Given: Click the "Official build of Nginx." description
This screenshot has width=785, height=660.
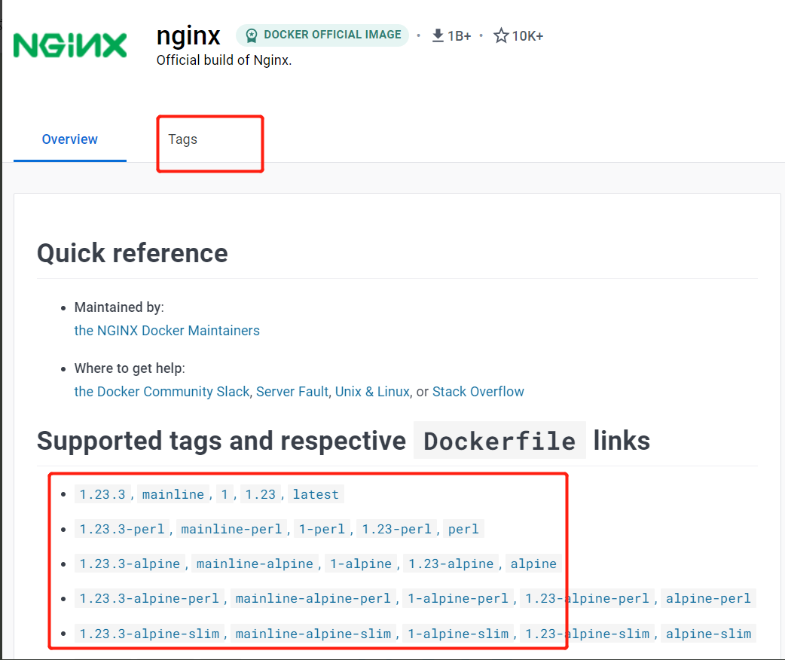Looking at the screenshot, I should [224, 60].
